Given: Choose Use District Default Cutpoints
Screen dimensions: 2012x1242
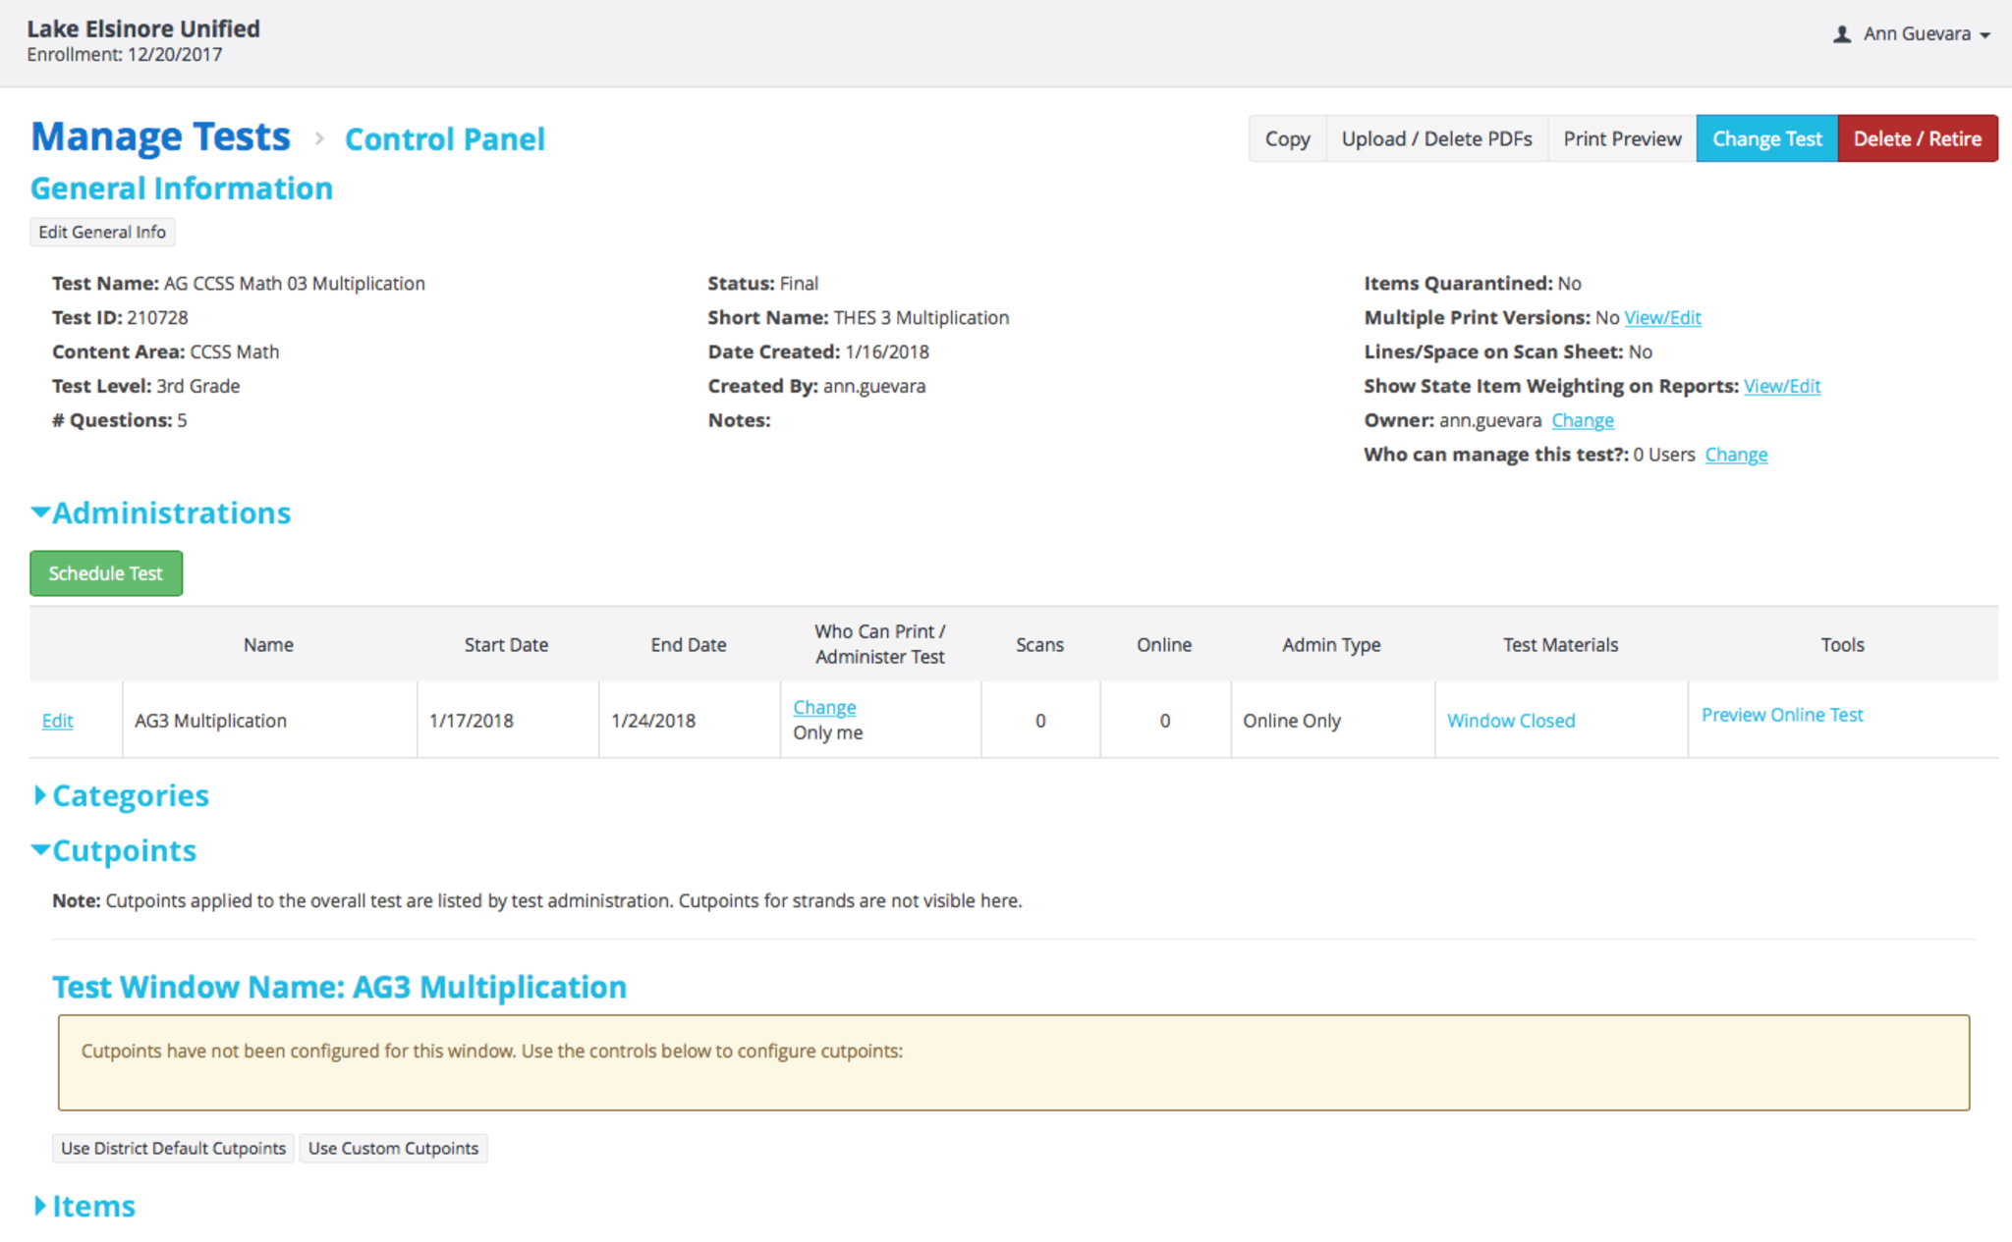Looking at the screenshot, I should tap(173, 1148).
